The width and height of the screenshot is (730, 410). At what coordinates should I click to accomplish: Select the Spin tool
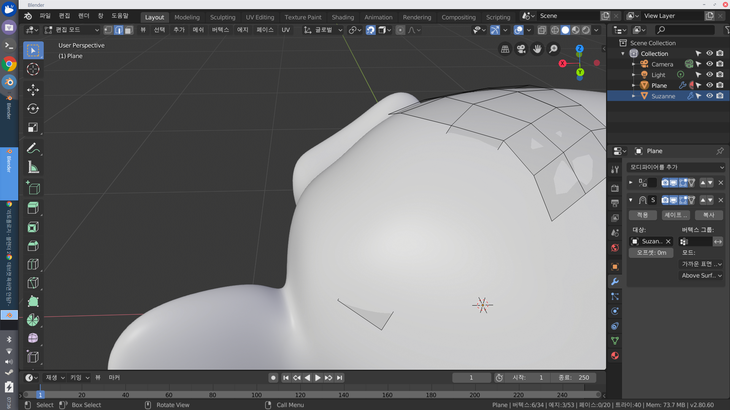coord(33,320)
